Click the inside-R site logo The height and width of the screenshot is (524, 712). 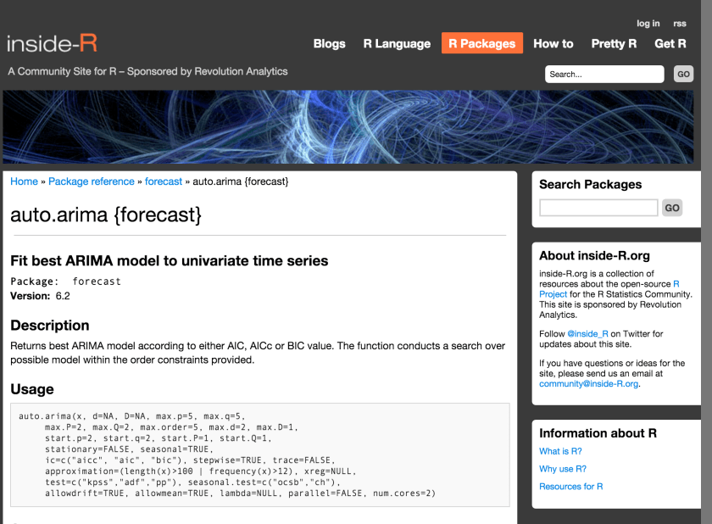[x=52, y=43]
